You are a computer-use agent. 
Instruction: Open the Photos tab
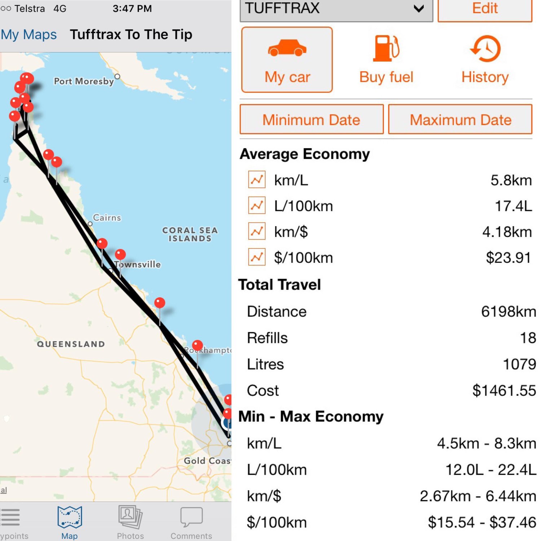[130, 523]
